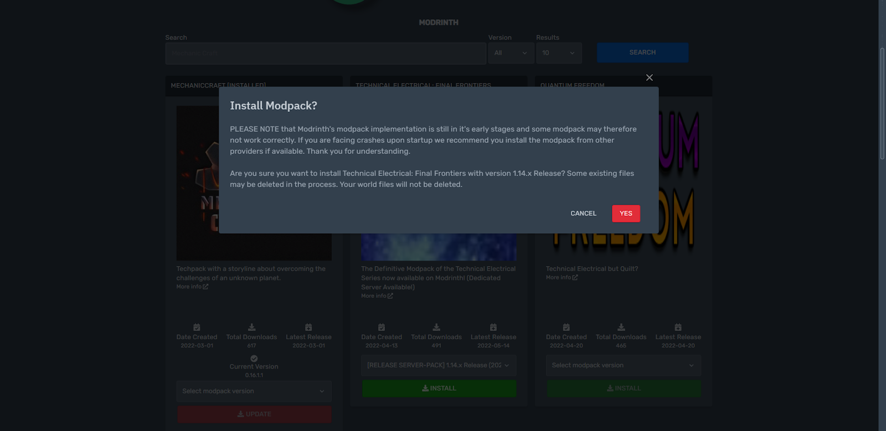Open More info link for Technical Electrical
Viewport: 886px width, 431px height.
point(377,296)
